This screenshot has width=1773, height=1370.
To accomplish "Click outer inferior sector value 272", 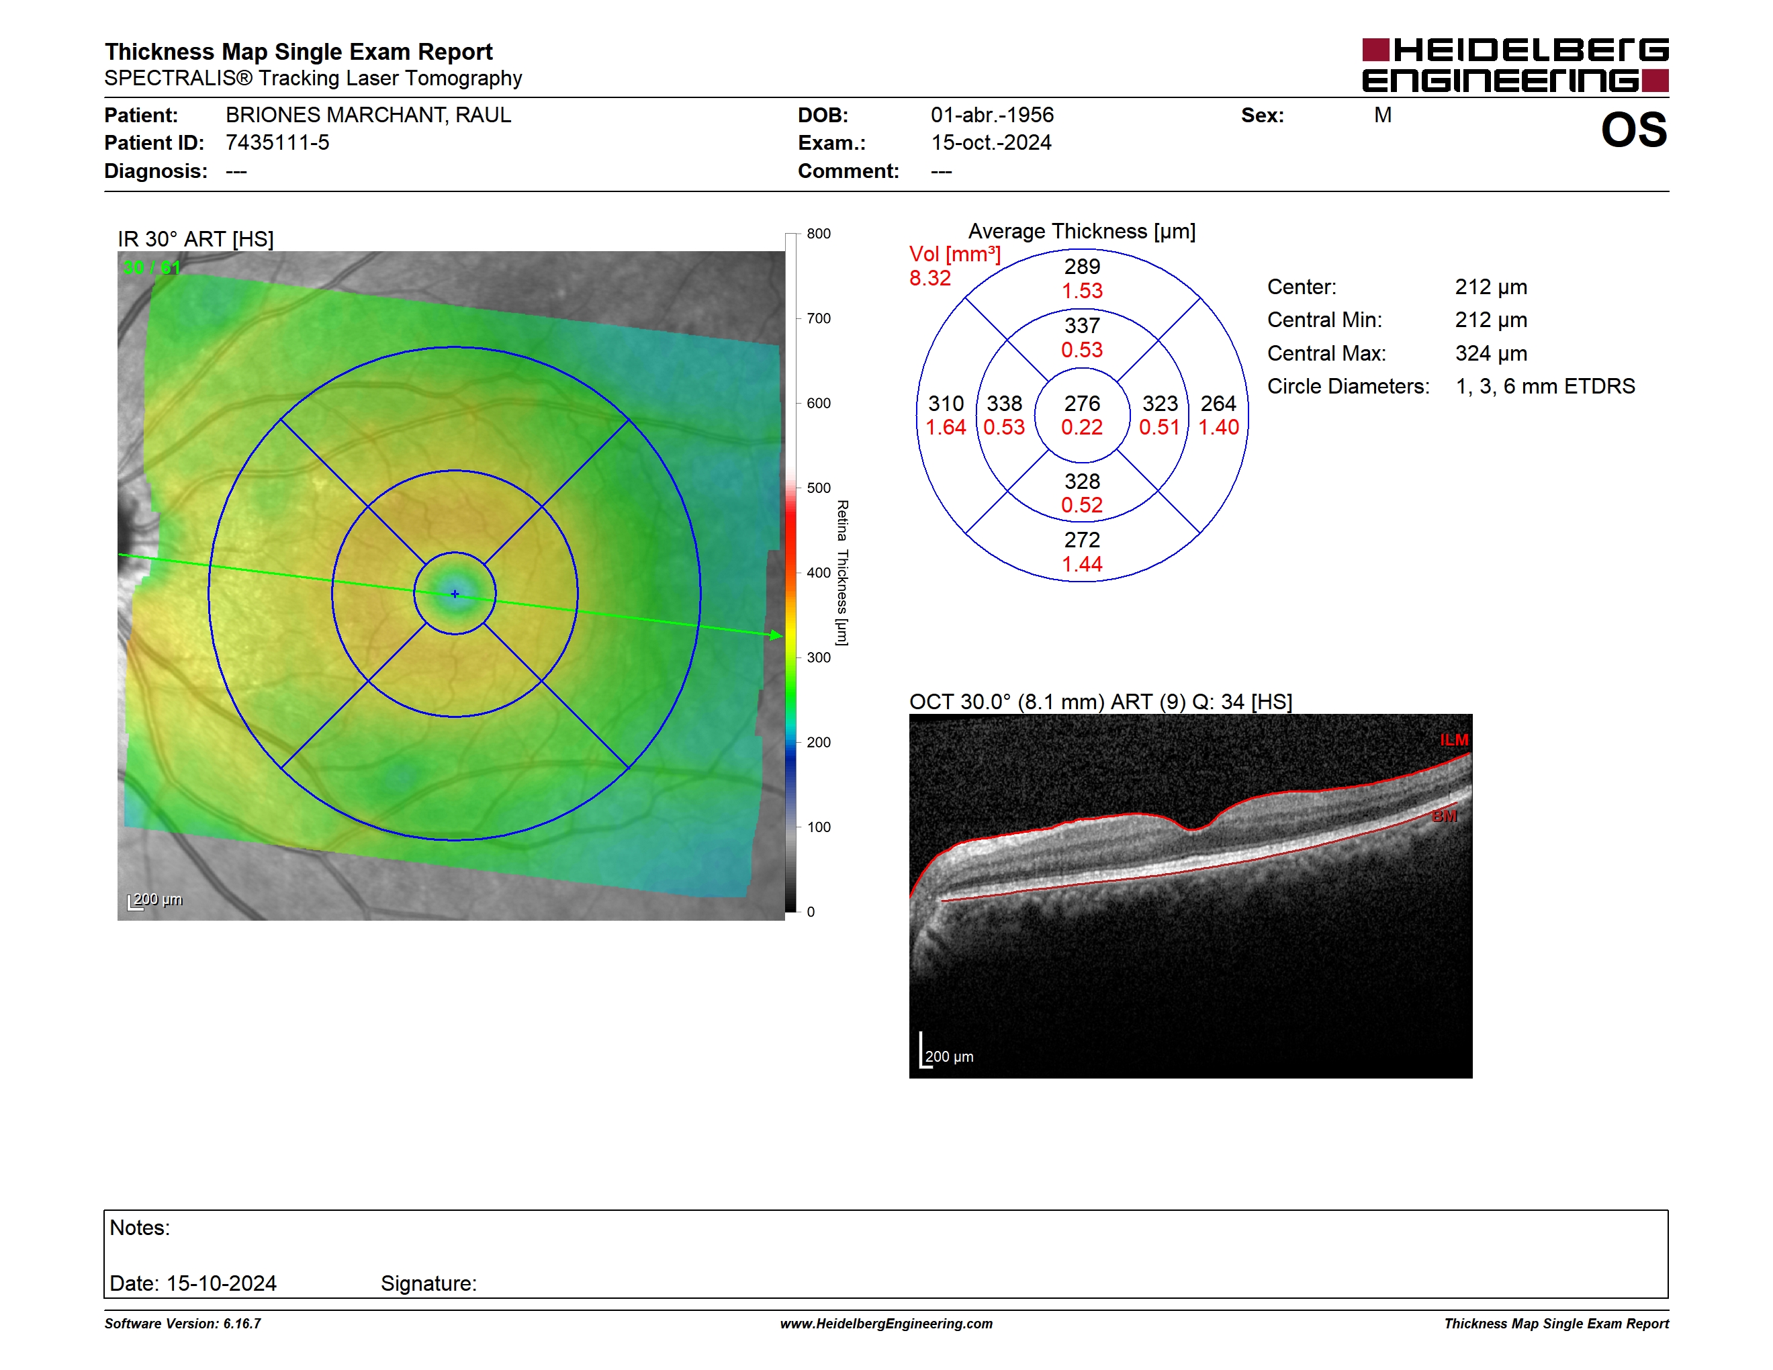I will [x=1082, y=540].
